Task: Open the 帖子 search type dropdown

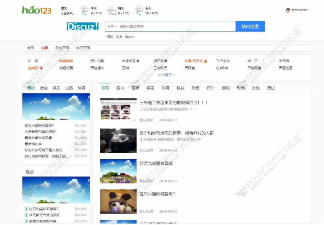Action: pos(112,26)
